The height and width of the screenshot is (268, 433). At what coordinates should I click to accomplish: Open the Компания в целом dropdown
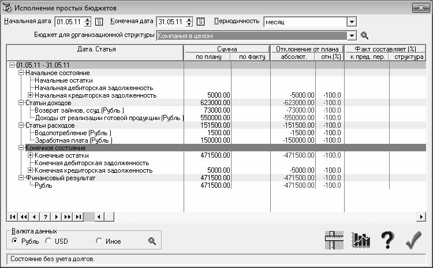pos(351,35)
